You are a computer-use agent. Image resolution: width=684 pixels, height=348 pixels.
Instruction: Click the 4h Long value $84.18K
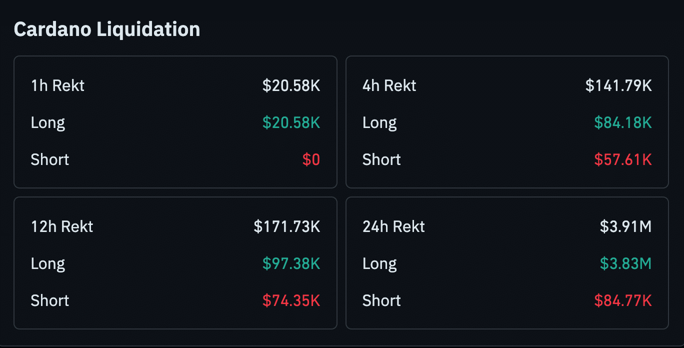623,122
